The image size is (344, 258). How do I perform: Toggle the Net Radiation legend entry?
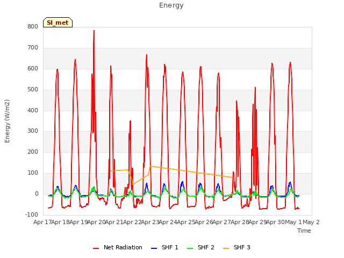click(x=118, y=247)
